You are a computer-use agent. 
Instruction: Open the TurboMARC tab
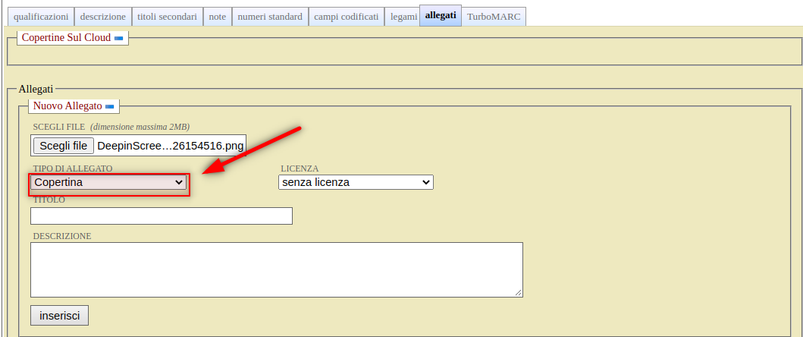pos(494,17)
